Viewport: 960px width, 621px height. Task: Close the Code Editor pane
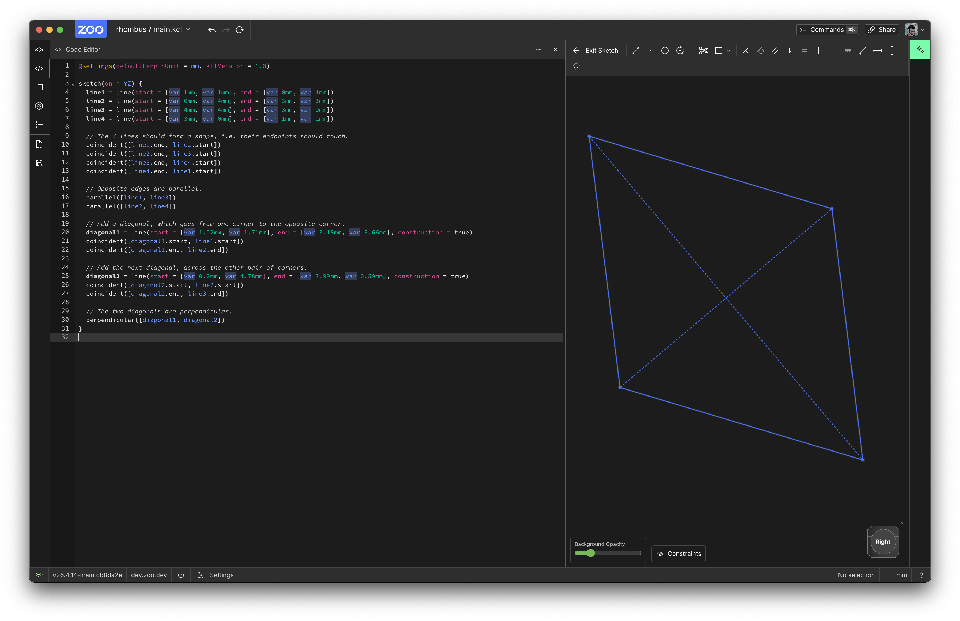[x=555, y=50]
